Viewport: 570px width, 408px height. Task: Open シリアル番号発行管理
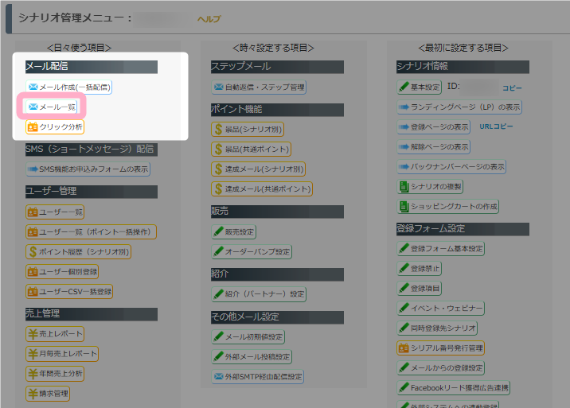441,348
